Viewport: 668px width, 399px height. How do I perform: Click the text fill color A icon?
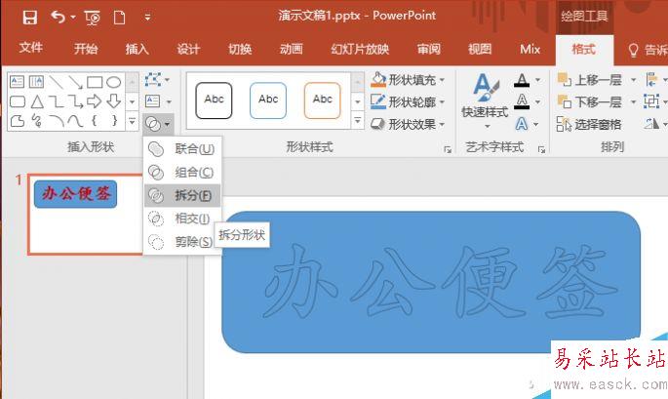(x=522, y=80)
